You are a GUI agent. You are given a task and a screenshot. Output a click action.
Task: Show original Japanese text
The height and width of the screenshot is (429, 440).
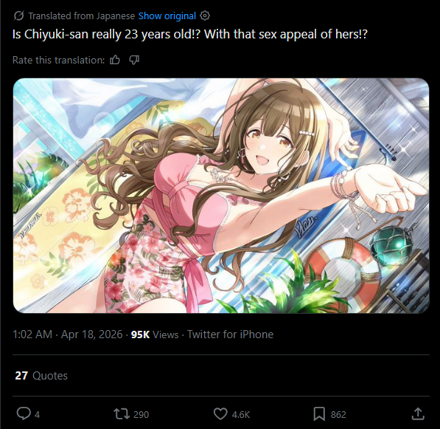coord(167,16)
